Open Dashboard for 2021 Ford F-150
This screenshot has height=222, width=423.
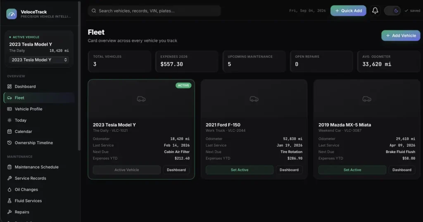(289, 170)
